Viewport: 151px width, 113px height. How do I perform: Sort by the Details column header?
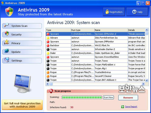pos(137,30)
